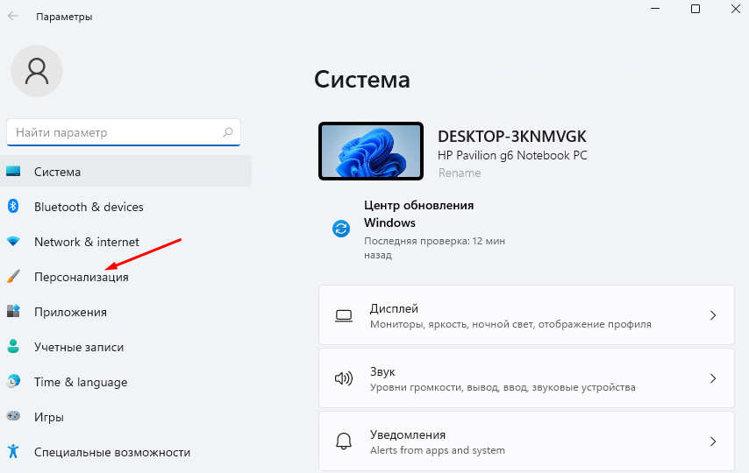
Task: Click the desktop wallpaper thumbnail
Action: [371, 151]
